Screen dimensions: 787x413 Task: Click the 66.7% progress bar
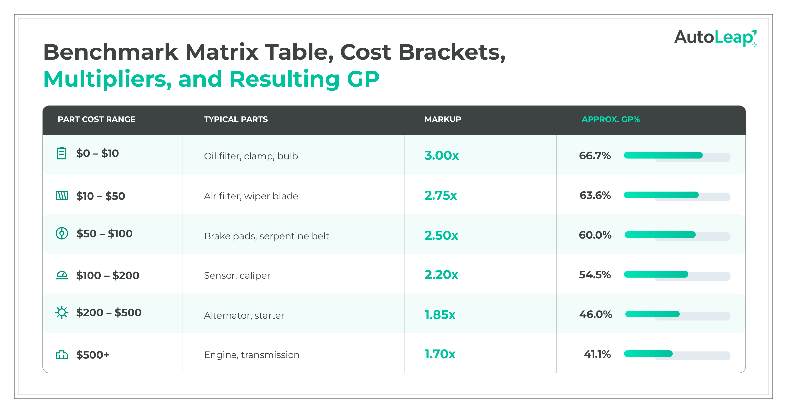click(677, 156)
